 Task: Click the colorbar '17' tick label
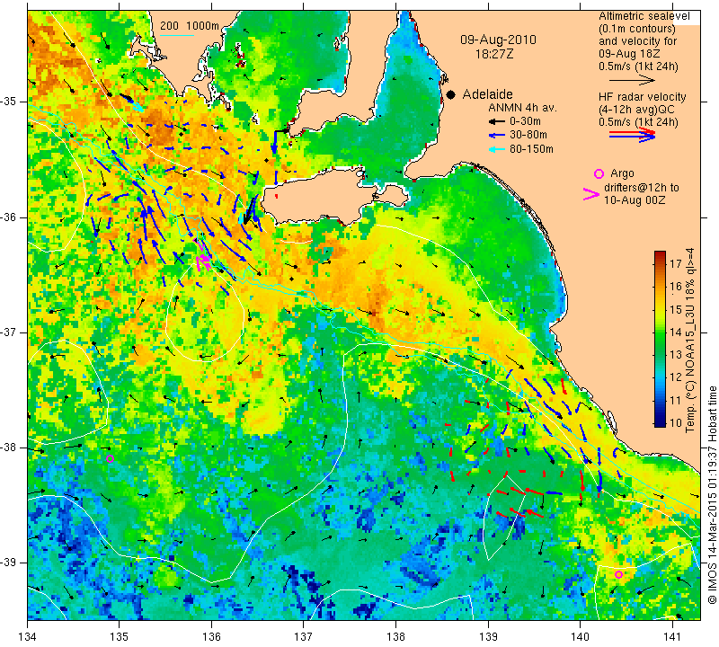point(676,263)
